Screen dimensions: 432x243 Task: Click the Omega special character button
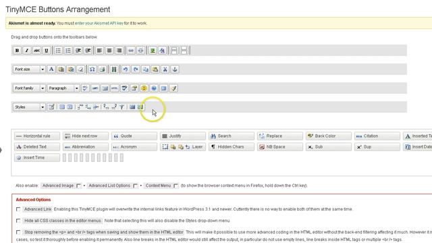coord(92,69)
